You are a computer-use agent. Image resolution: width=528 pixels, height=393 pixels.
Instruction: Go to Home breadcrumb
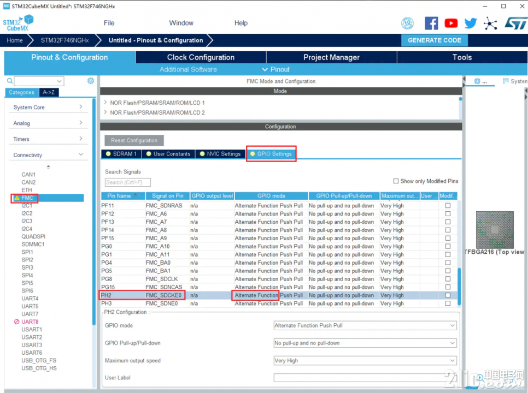15,40
